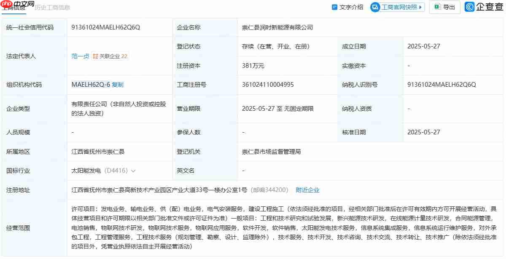This screenshot has width=506, height=259.
Task: Open 附近企业 nearby companies link
Action: pos(308,190)
